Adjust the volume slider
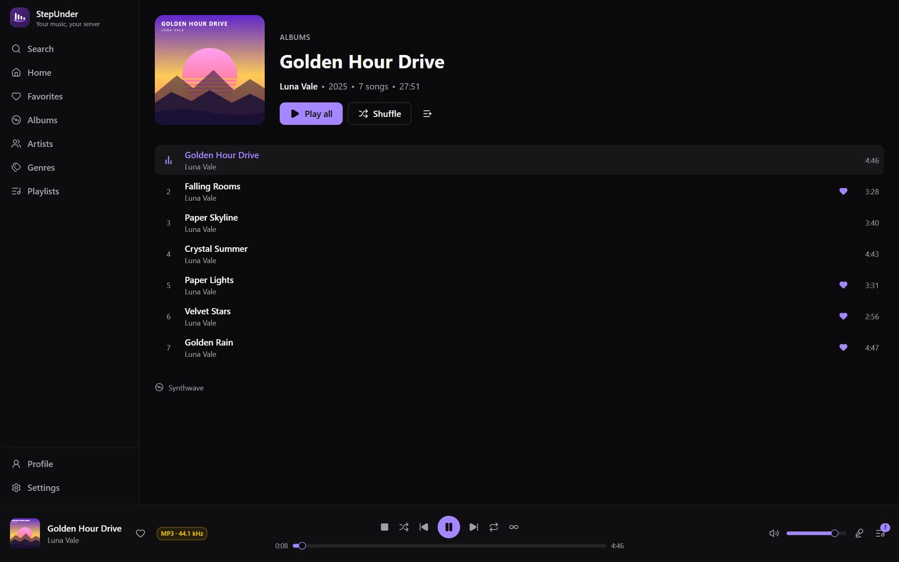Viewport: 899px width, 562px height. 816,534
